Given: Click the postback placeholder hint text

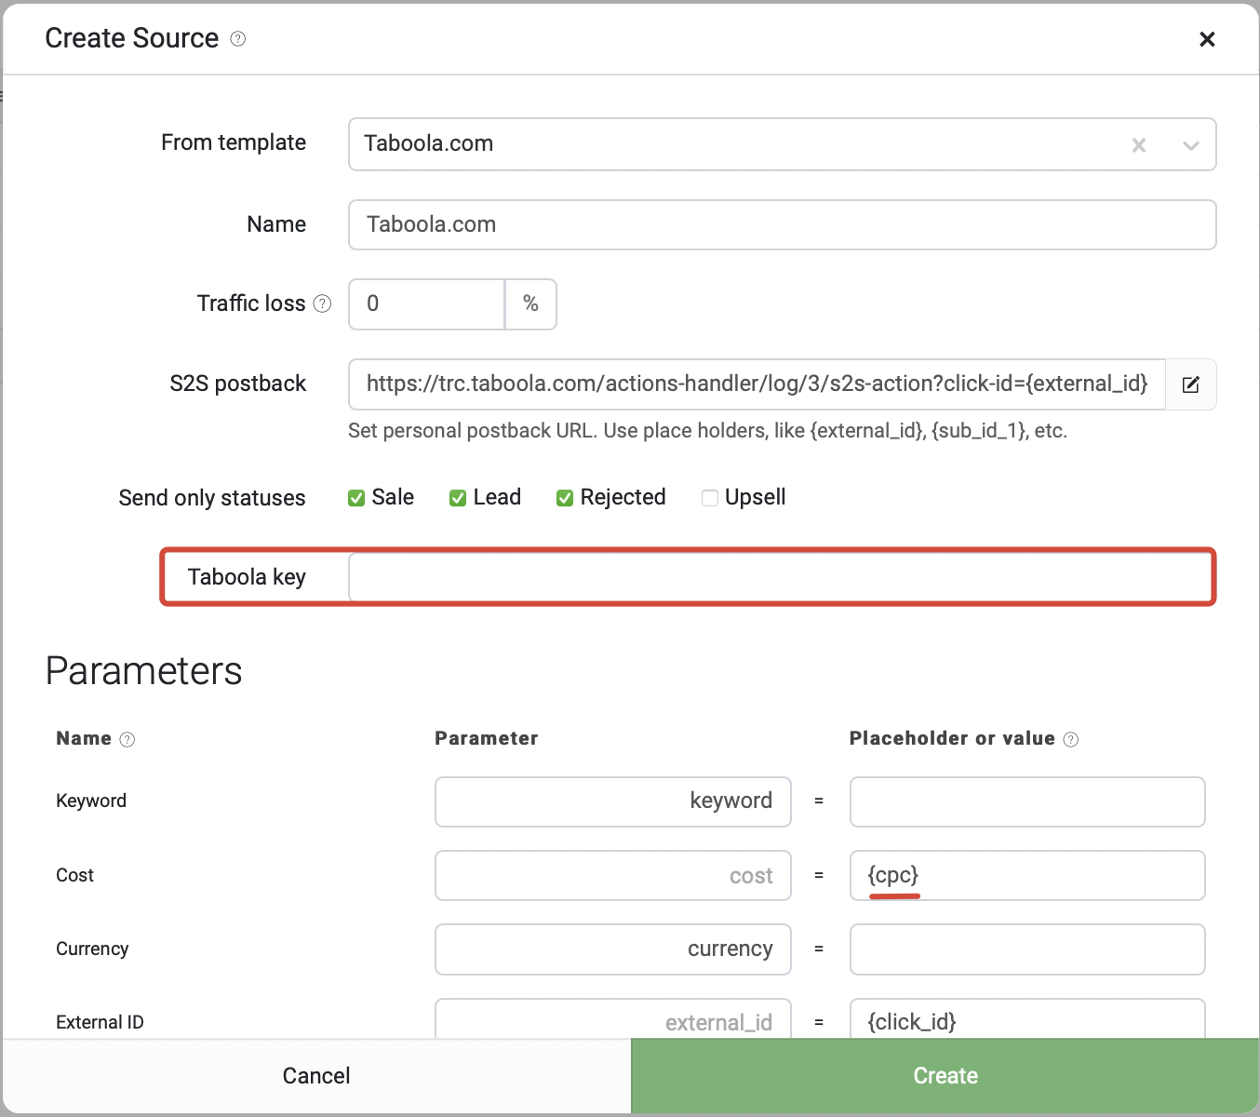Looking at the screenshot, I should coord(707,431).
